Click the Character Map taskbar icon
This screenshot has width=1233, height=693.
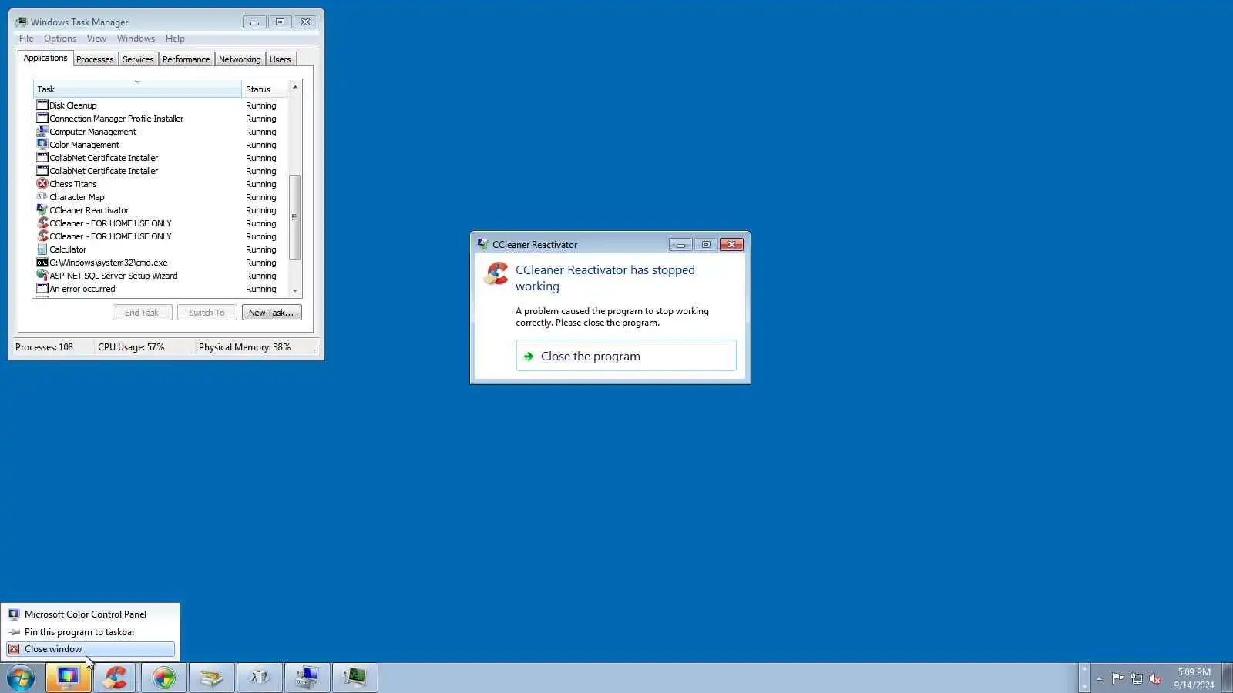259,678
